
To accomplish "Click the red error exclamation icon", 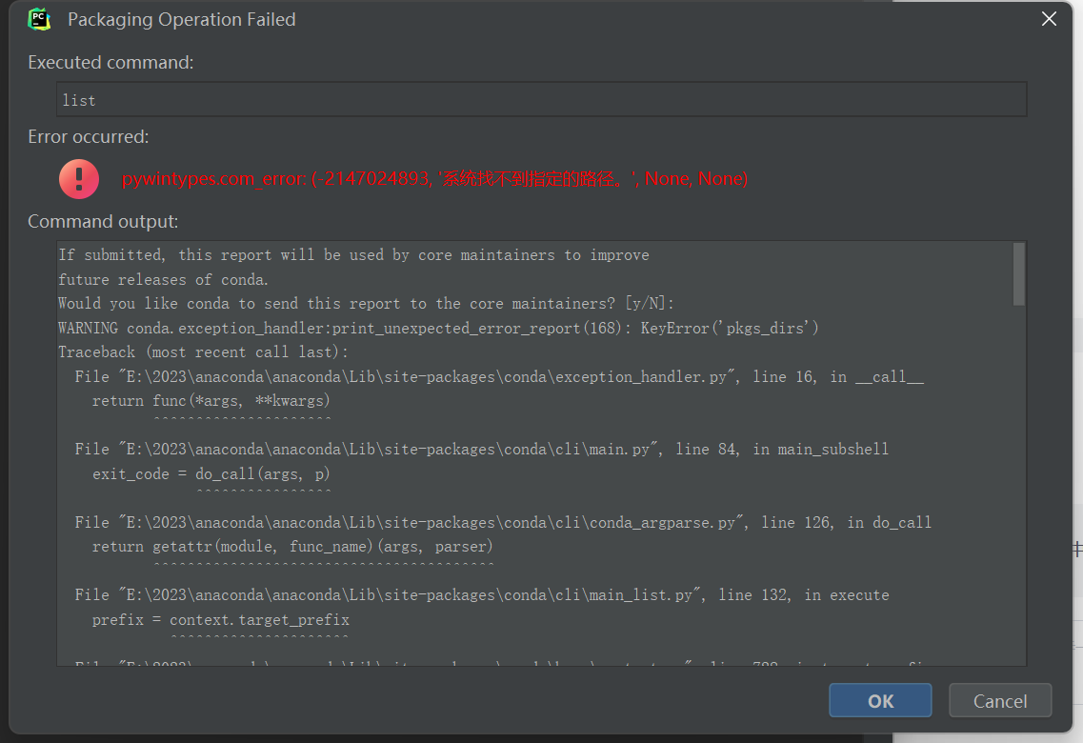I will [x=79, y=179].
